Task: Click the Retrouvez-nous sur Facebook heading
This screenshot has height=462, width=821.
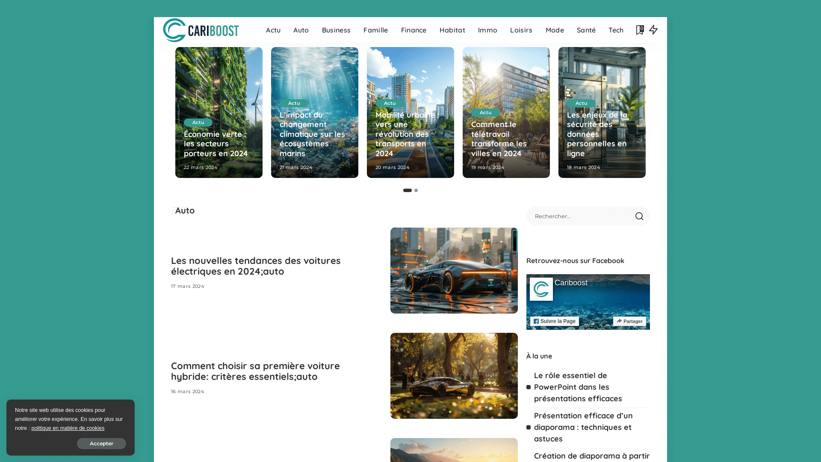Action: [x=575, y=261]
